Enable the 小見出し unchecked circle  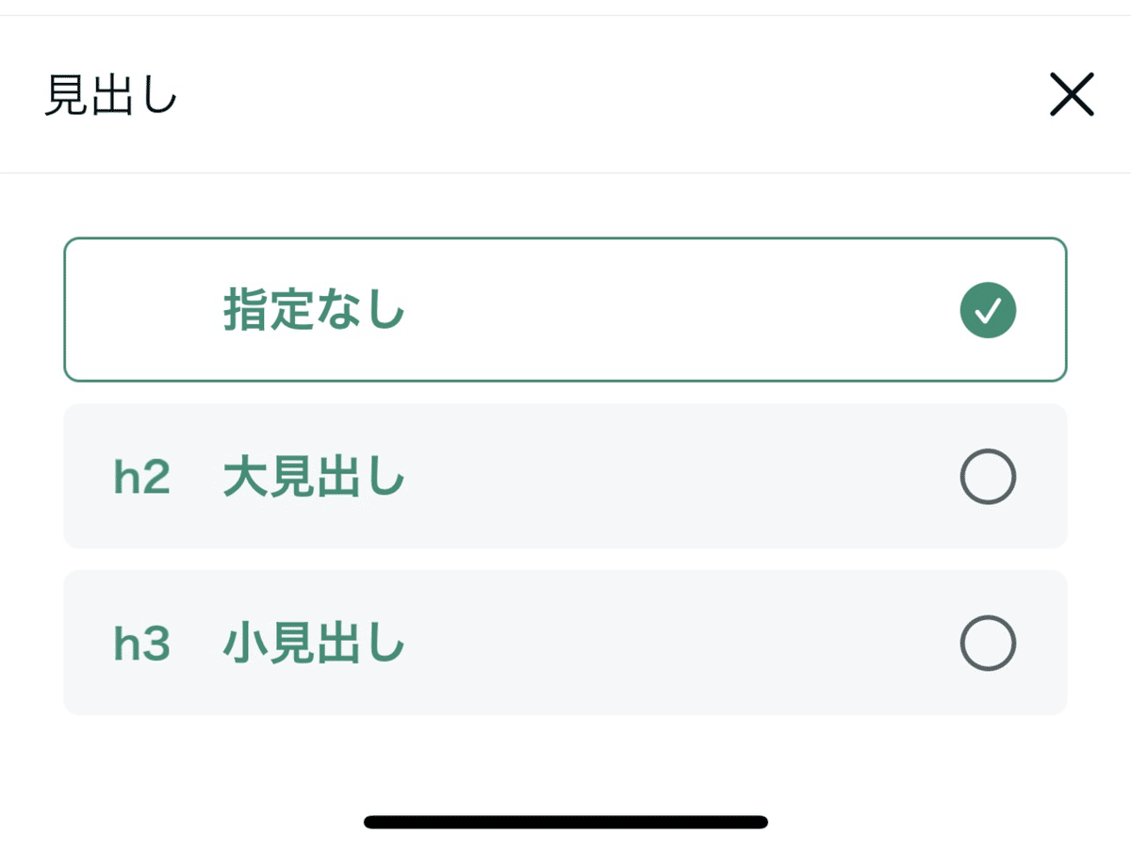988,643
